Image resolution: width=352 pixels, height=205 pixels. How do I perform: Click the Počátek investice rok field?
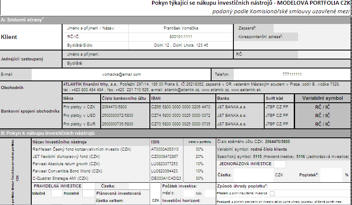(x=210, y=193)
